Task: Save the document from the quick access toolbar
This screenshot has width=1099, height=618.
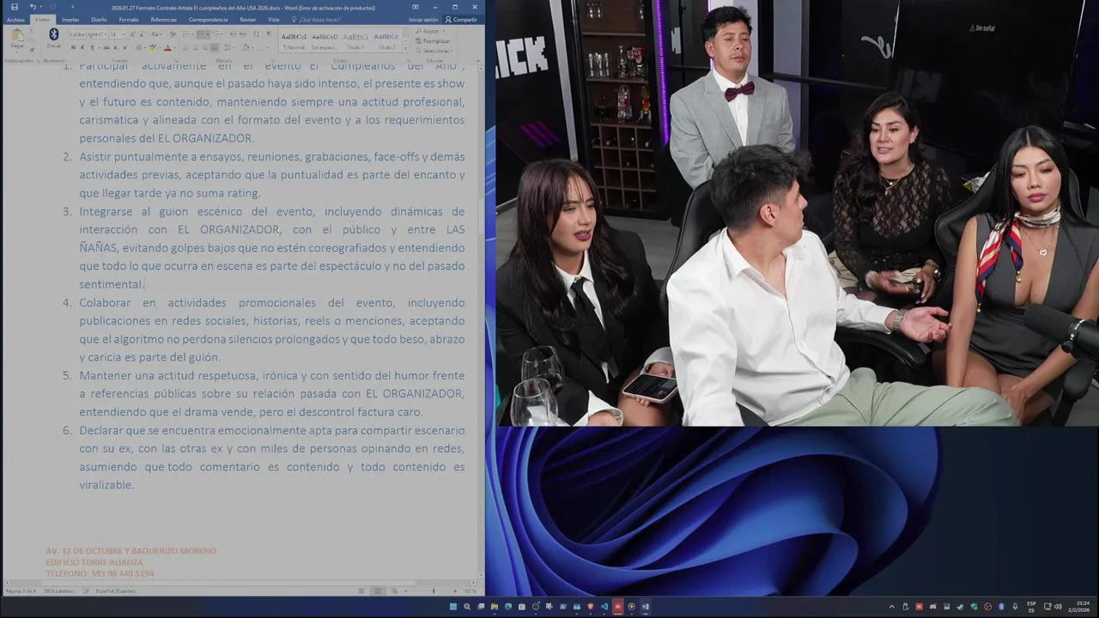Action: [15, 7]
